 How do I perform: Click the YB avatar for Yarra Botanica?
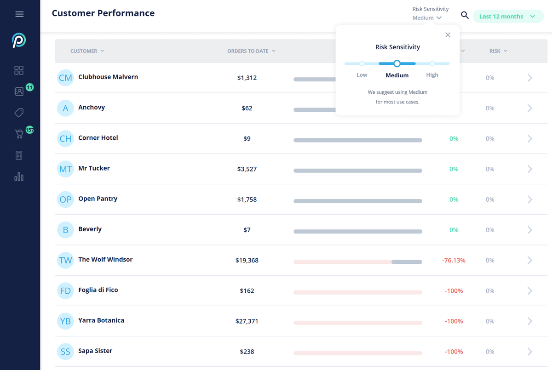(x=65, y=321)
